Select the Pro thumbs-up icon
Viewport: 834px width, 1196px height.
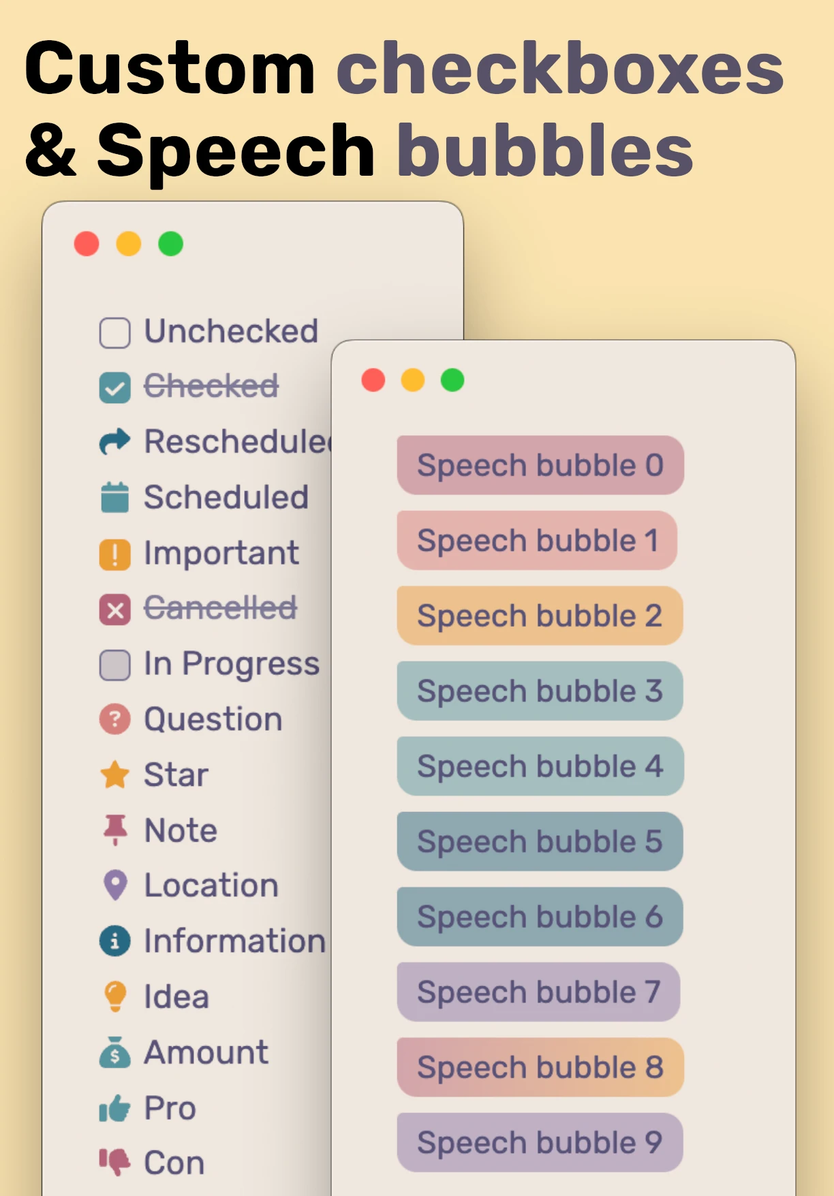114,1108
